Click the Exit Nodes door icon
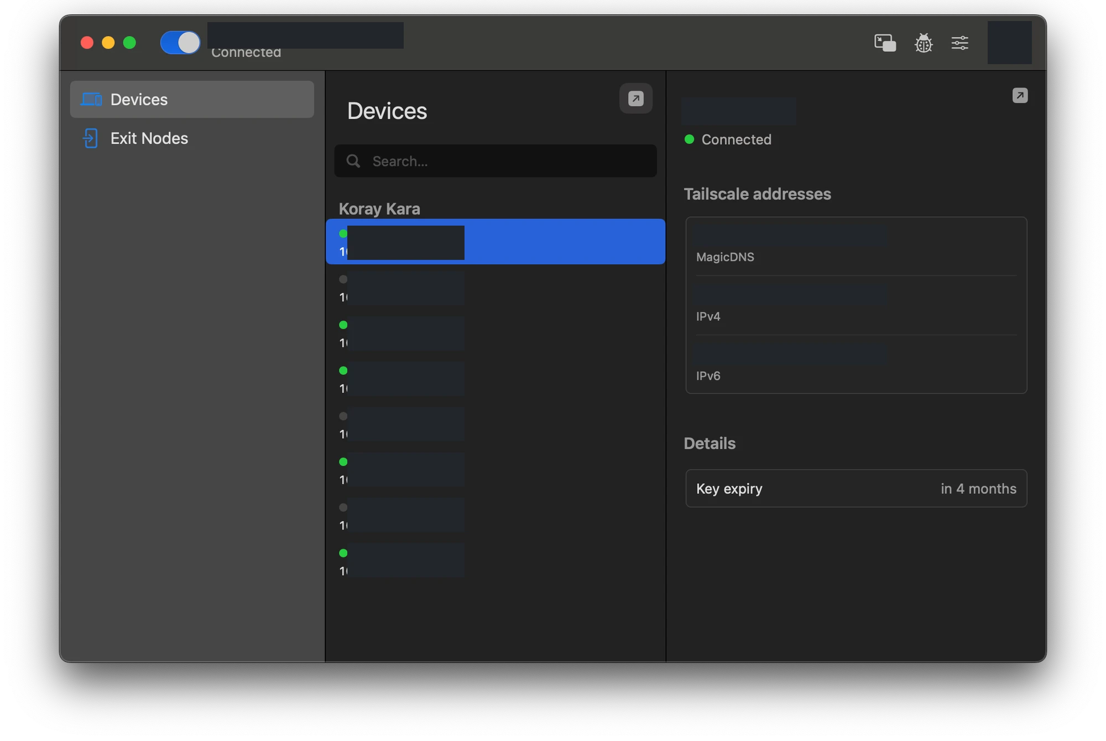The image size is (1106, 741). point(90,138)
